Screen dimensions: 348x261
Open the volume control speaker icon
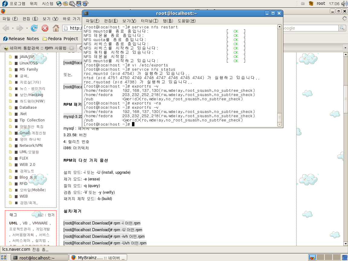tap(344, 4)
